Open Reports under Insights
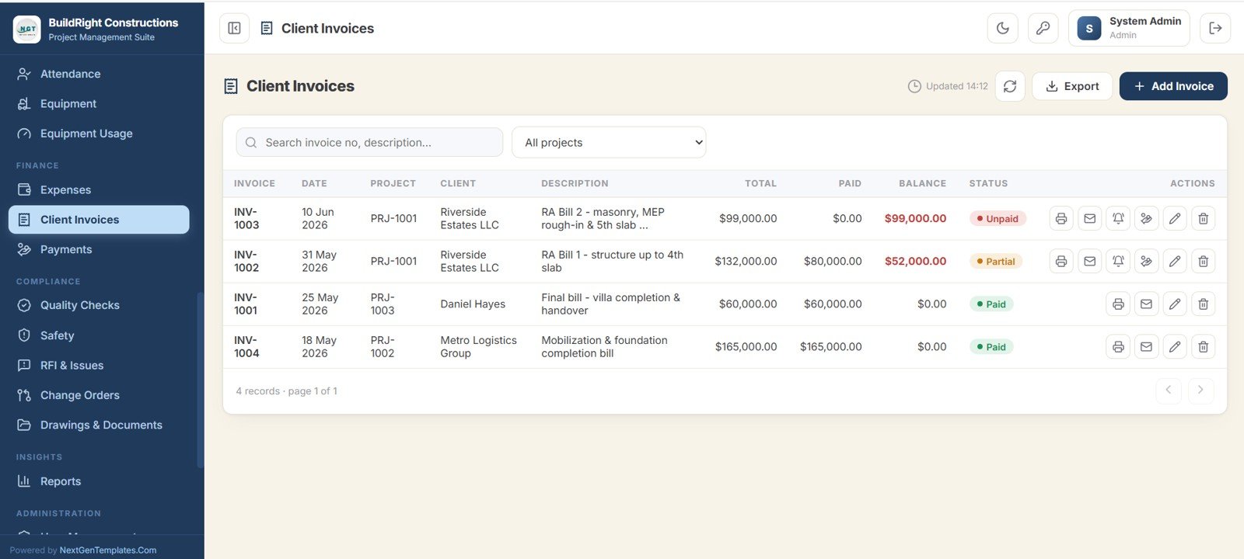Viewport: 1244px width, 559px height. click(99, 481)
